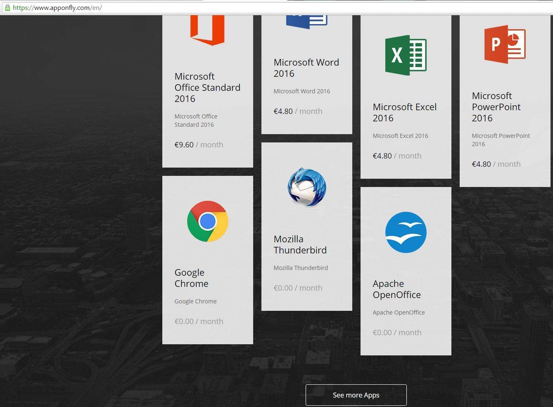Click PowerPoint 2016 price €4.80 / month
The height and width of the screenshot is (407, 553).
496,164
